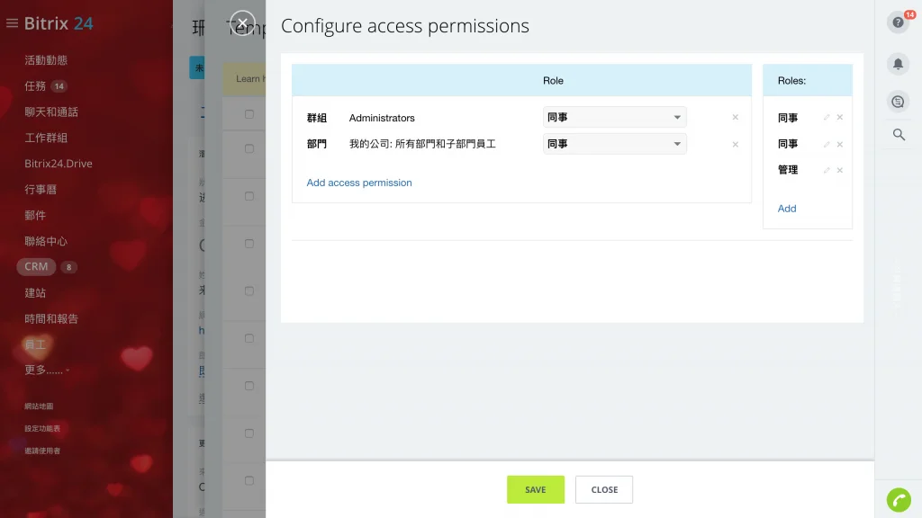922x518 pixels.
Task: Click the search magnifier icon
Action: click(898, 135)
